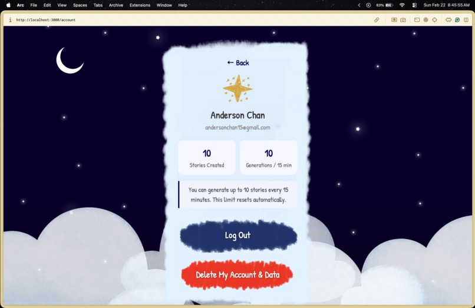Click the rate limit info note
The width and height of the screenshot is (475, 308).
238,194
